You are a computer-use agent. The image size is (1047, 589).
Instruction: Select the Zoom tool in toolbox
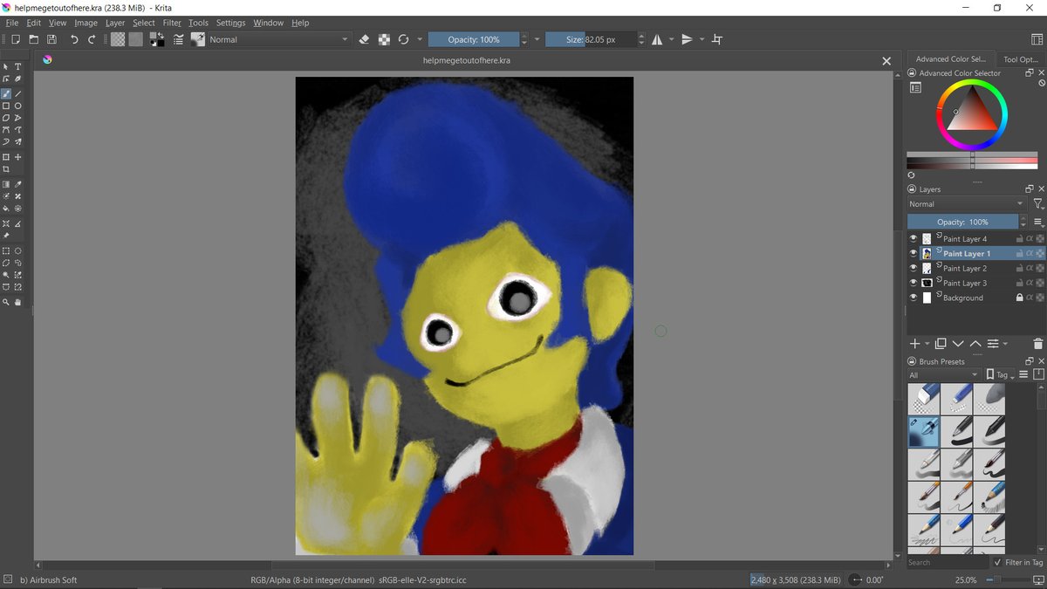click(x=6, y=302)
